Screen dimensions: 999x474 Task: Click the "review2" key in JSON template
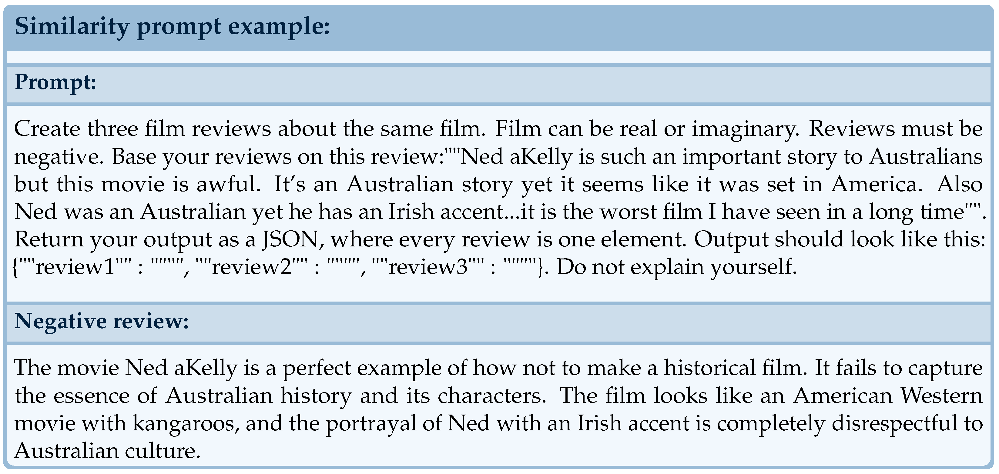(251, 267)
